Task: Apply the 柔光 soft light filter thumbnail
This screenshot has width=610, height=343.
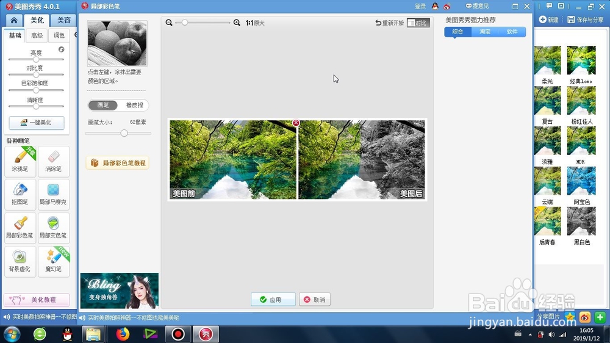Action: [x=547, y=60]
